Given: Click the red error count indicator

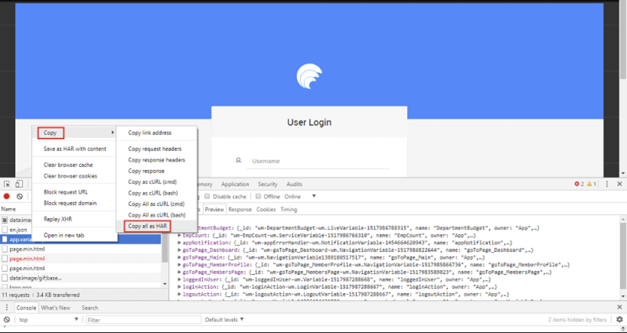Looking at the screenshot, I should 579,184.
